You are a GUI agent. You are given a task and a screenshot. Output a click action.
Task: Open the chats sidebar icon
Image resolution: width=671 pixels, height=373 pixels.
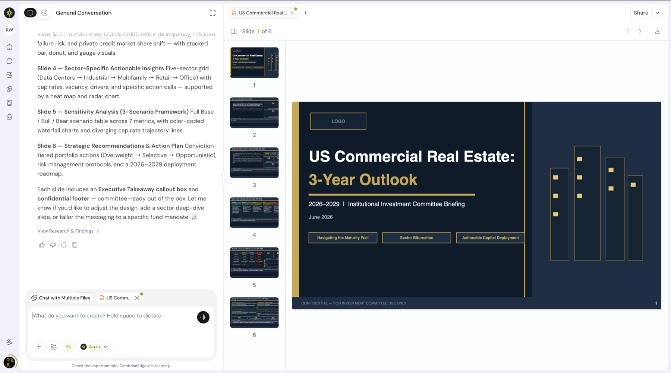[x=9, y=61]
